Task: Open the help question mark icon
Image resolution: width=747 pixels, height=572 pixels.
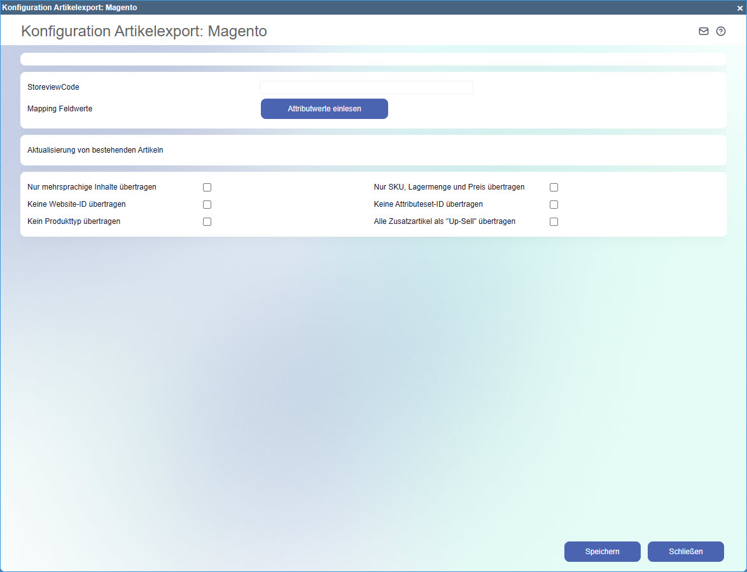Action: [721, 31]
